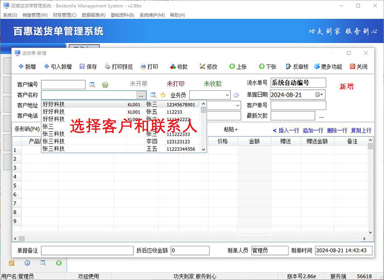Click the 折后应收金额 field

pos(190,250)
